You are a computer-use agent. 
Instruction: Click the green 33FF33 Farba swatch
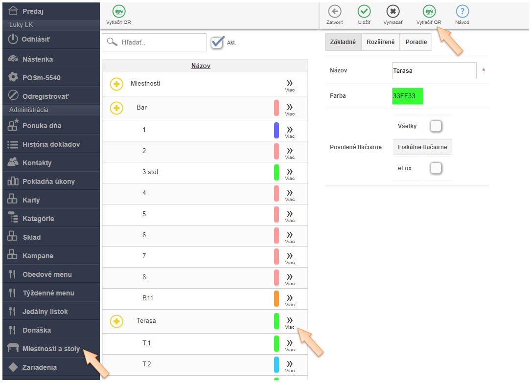407,96
